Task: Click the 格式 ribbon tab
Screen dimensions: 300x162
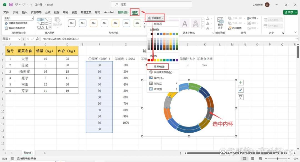Action: (x=135, y=12)
